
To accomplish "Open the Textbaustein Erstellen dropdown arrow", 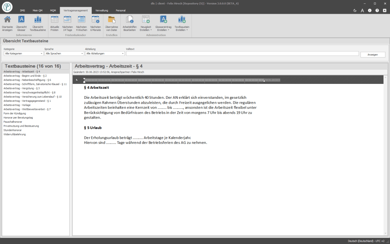I will click(x=187, y=30).
